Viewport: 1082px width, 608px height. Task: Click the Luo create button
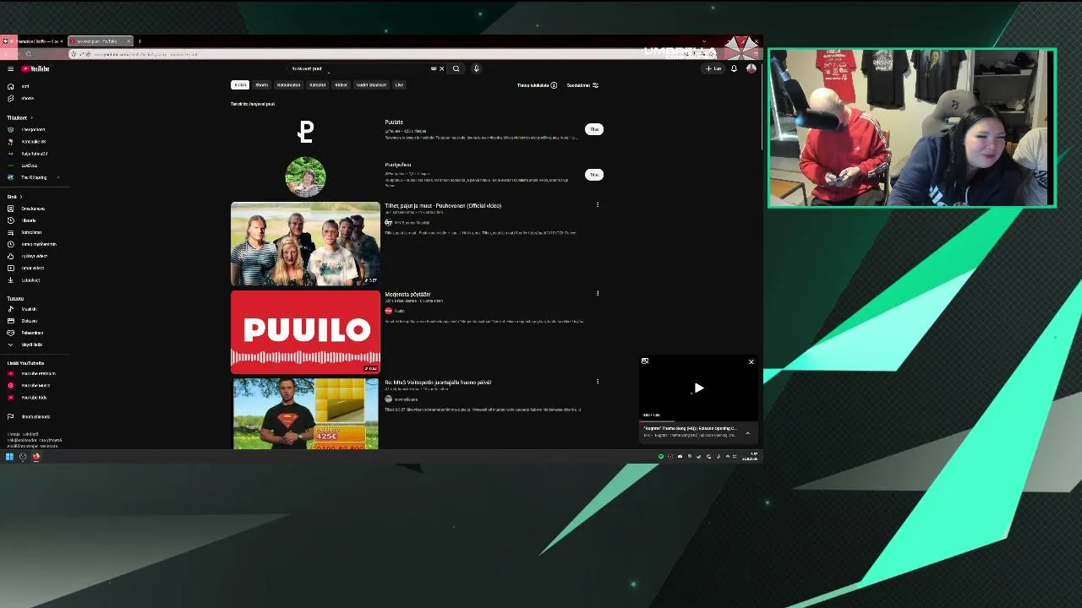[714, 68]
